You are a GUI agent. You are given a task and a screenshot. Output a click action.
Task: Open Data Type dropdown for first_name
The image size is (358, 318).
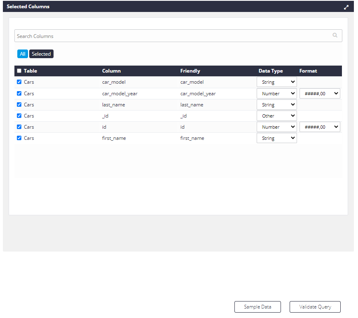(277, 138)
